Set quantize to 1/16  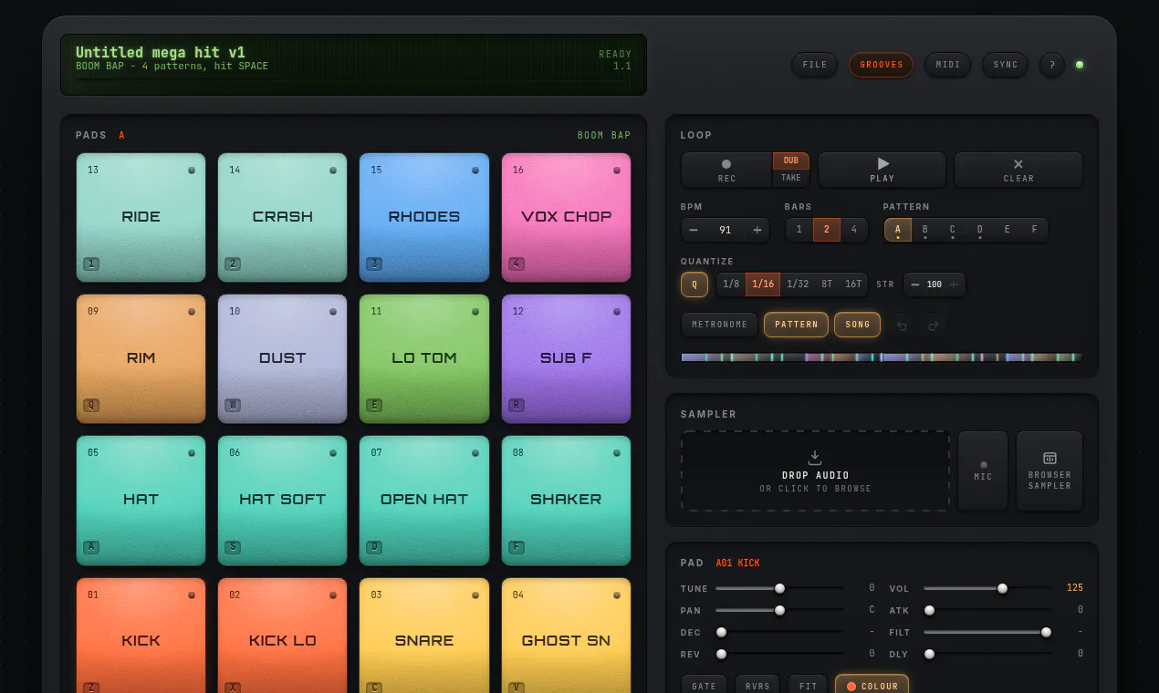coord(763,284)
